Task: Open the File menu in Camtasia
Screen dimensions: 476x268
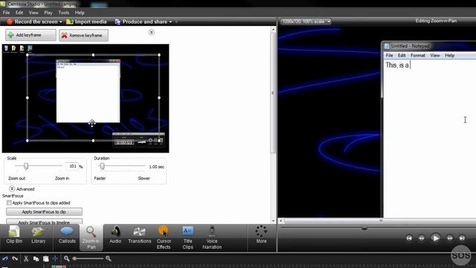Action: tap(6, 13)
